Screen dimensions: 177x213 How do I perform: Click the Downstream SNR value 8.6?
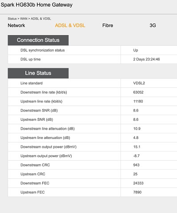click(x=136, y=110)
